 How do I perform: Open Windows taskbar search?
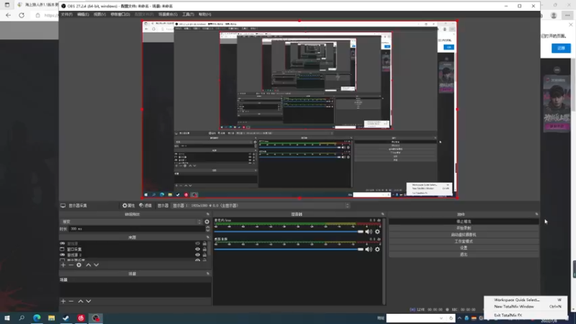(x=22, y=318)
